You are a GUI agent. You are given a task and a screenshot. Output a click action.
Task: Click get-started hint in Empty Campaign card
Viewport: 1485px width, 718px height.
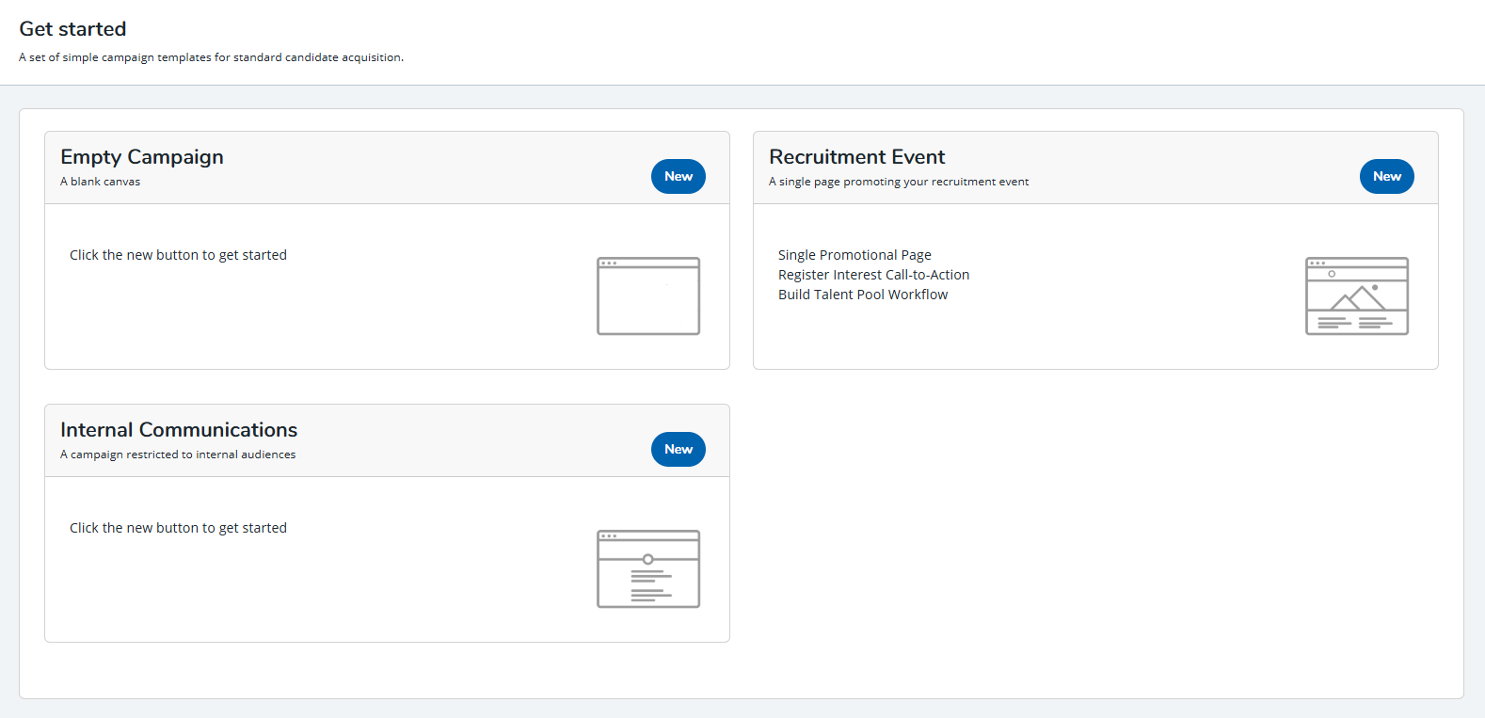pos(178,255)
